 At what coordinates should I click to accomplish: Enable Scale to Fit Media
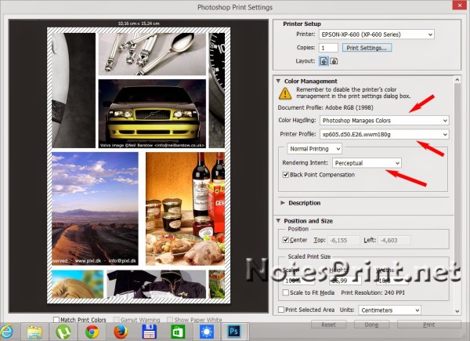[286, 292]
